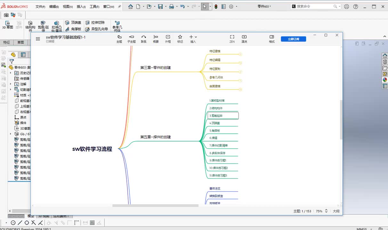Open the options gear dropdown arrow
The height and width of the screenshot is (230, 388).
coord(236,6)
